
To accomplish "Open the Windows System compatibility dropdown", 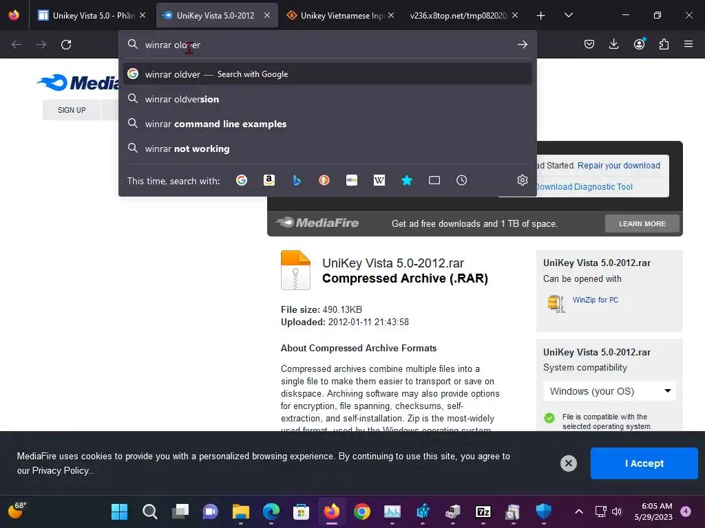I will 610,391.
